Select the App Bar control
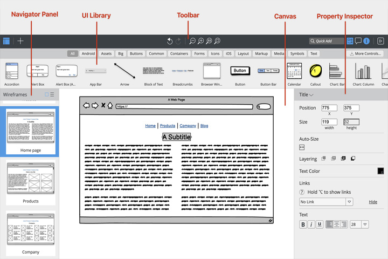The image size is (388, 259). [x=96, y=74]
